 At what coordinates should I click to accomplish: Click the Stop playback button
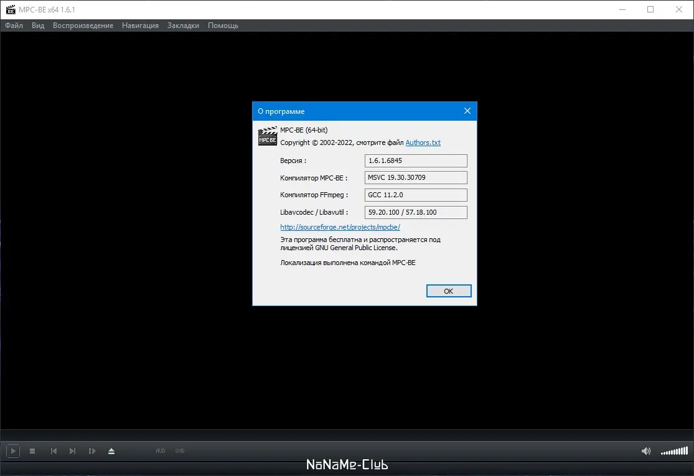[x=32, y=450]
